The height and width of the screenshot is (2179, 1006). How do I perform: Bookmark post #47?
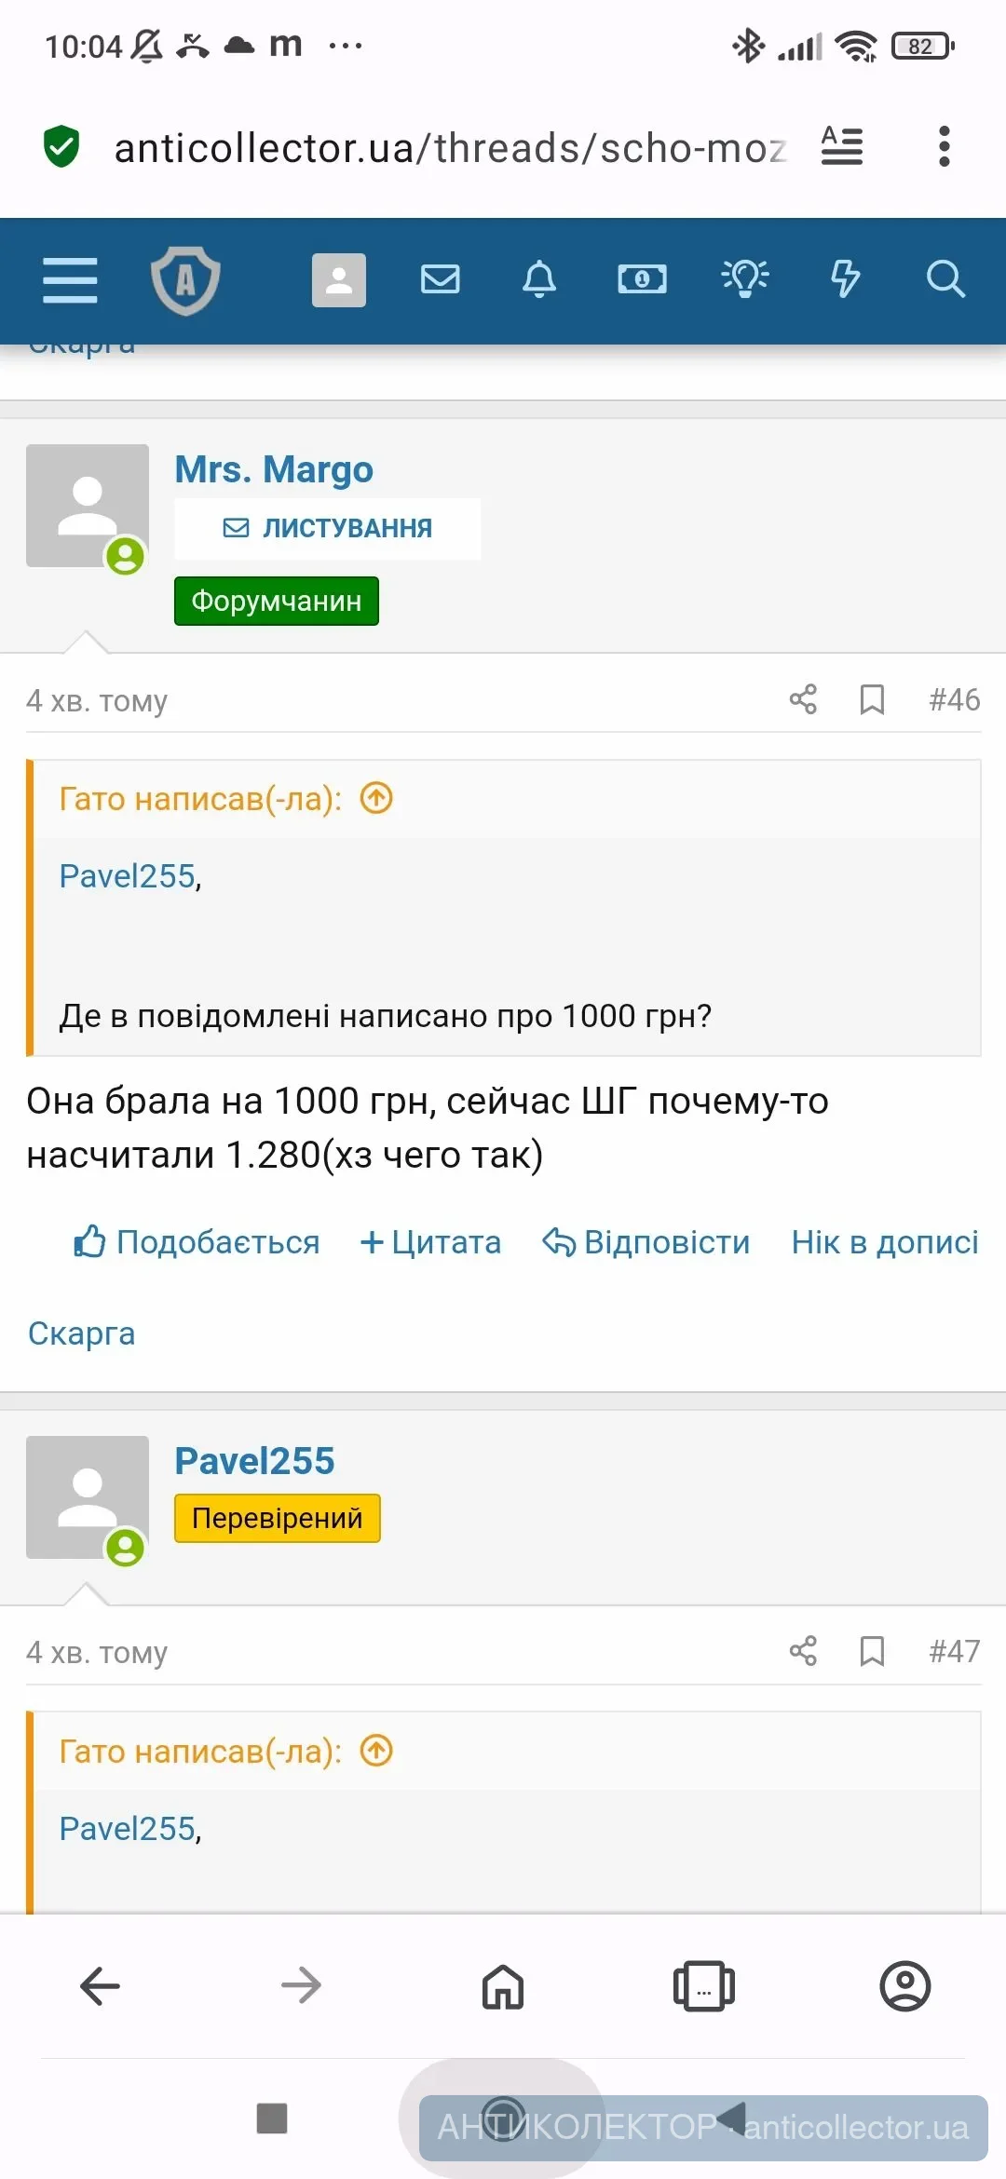[x=872, y=1651]
